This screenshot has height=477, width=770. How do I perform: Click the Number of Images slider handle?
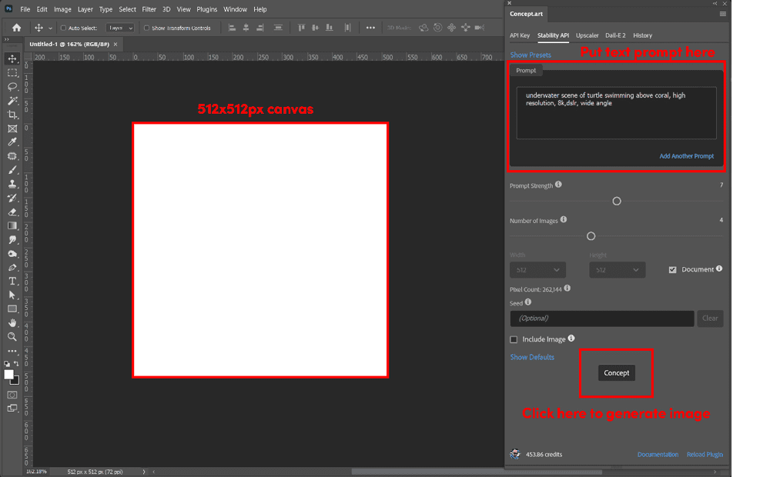[x=591, y=236]
